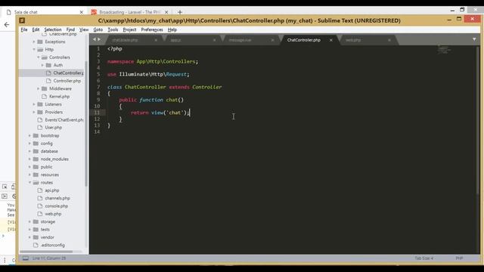Close the app.js editor tab
484x272 pixels.
click(214, 40)
